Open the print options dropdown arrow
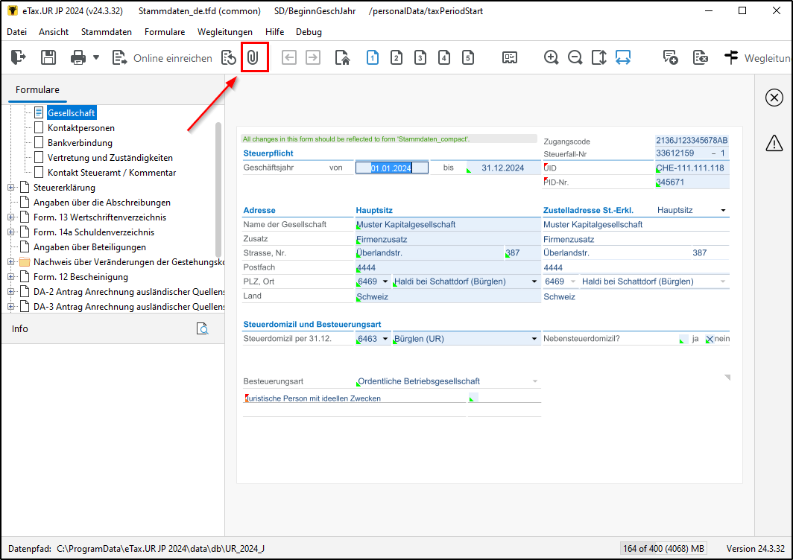 click(x=96, y=57)
